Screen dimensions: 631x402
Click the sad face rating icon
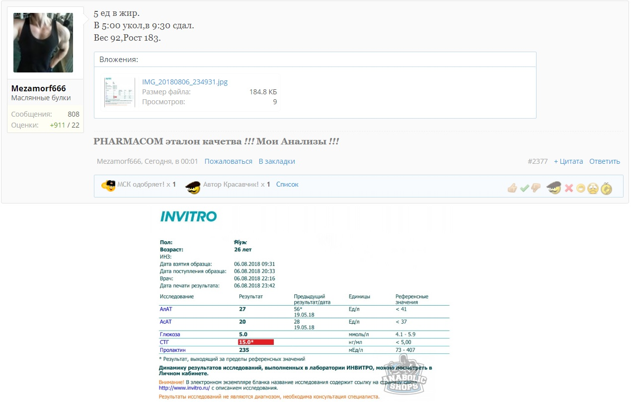coord(592,189)
